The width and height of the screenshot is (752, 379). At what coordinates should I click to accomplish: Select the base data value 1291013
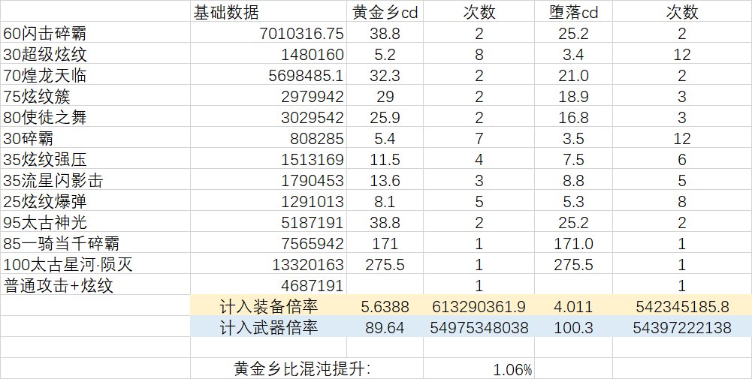269,201
